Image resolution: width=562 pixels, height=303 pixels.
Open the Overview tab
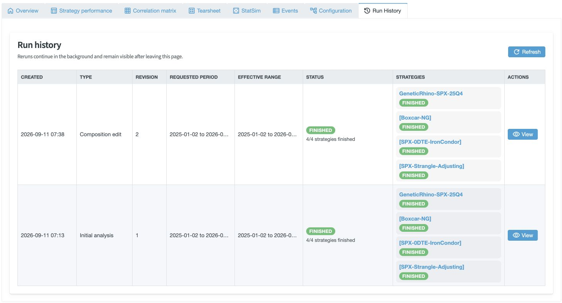(23, 11)
